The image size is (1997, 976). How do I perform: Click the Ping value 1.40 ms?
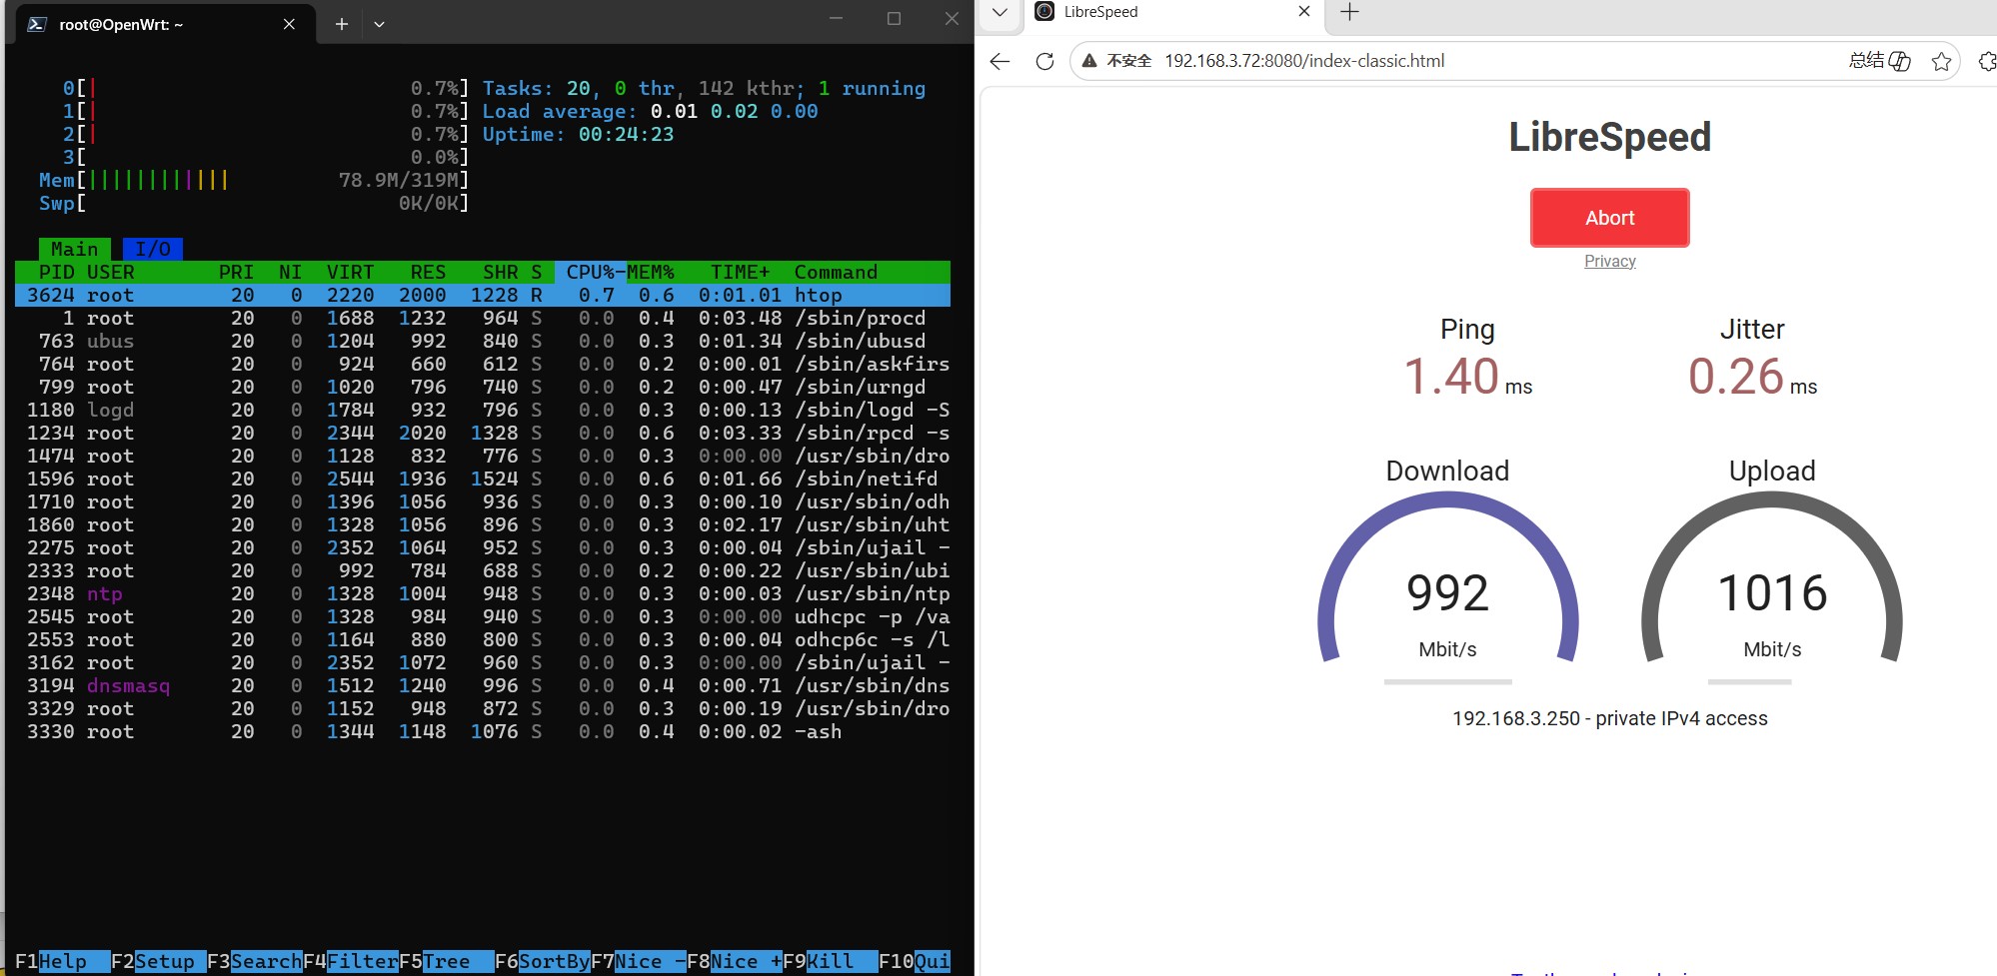tap(1467, 377)
